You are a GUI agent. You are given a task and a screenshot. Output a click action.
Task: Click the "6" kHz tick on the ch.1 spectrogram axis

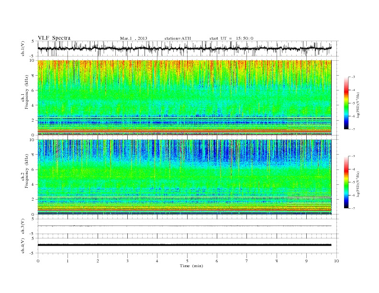(33, 90)
